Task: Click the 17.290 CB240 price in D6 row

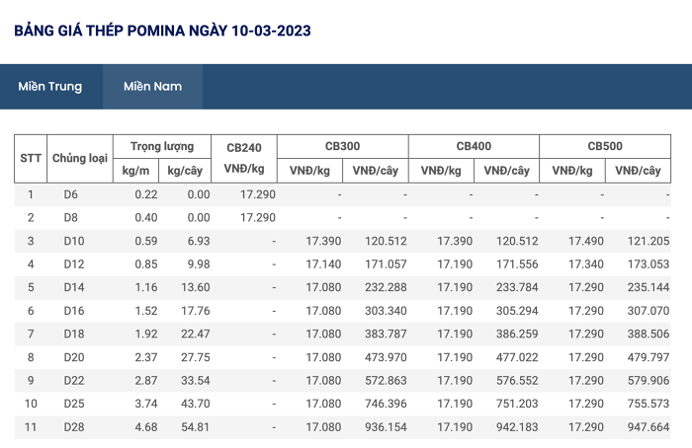Action: (x=258, y=194)
